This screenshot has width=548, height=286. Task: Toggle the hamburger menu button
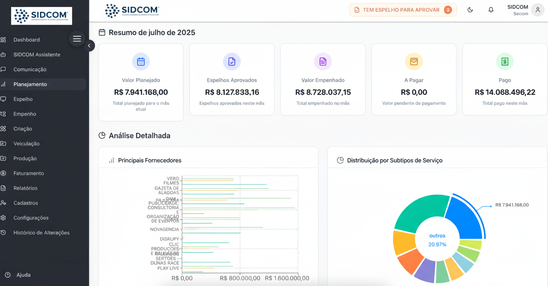click(x=77, y=38)
